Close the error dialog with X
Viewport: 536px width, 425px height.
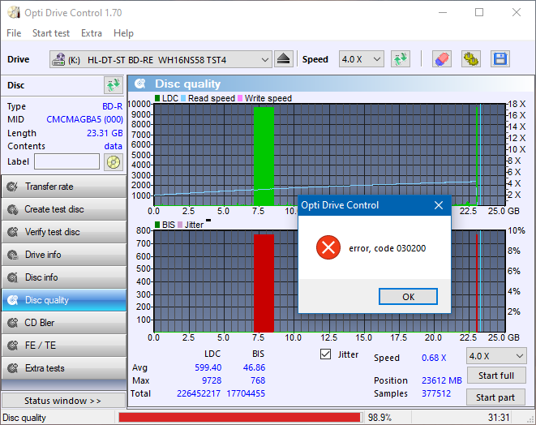click(439, 205)
